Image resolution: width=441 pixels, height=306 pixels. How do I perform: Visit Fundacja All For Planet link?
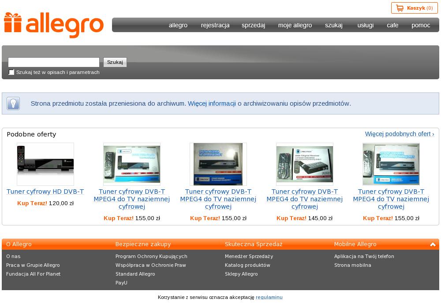33,274
